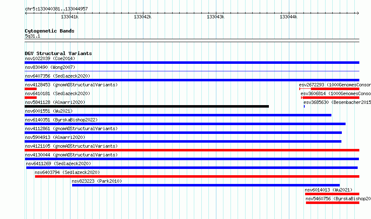
Task: Click the Cytogenetic Bands track title
Action: point(50,31)
